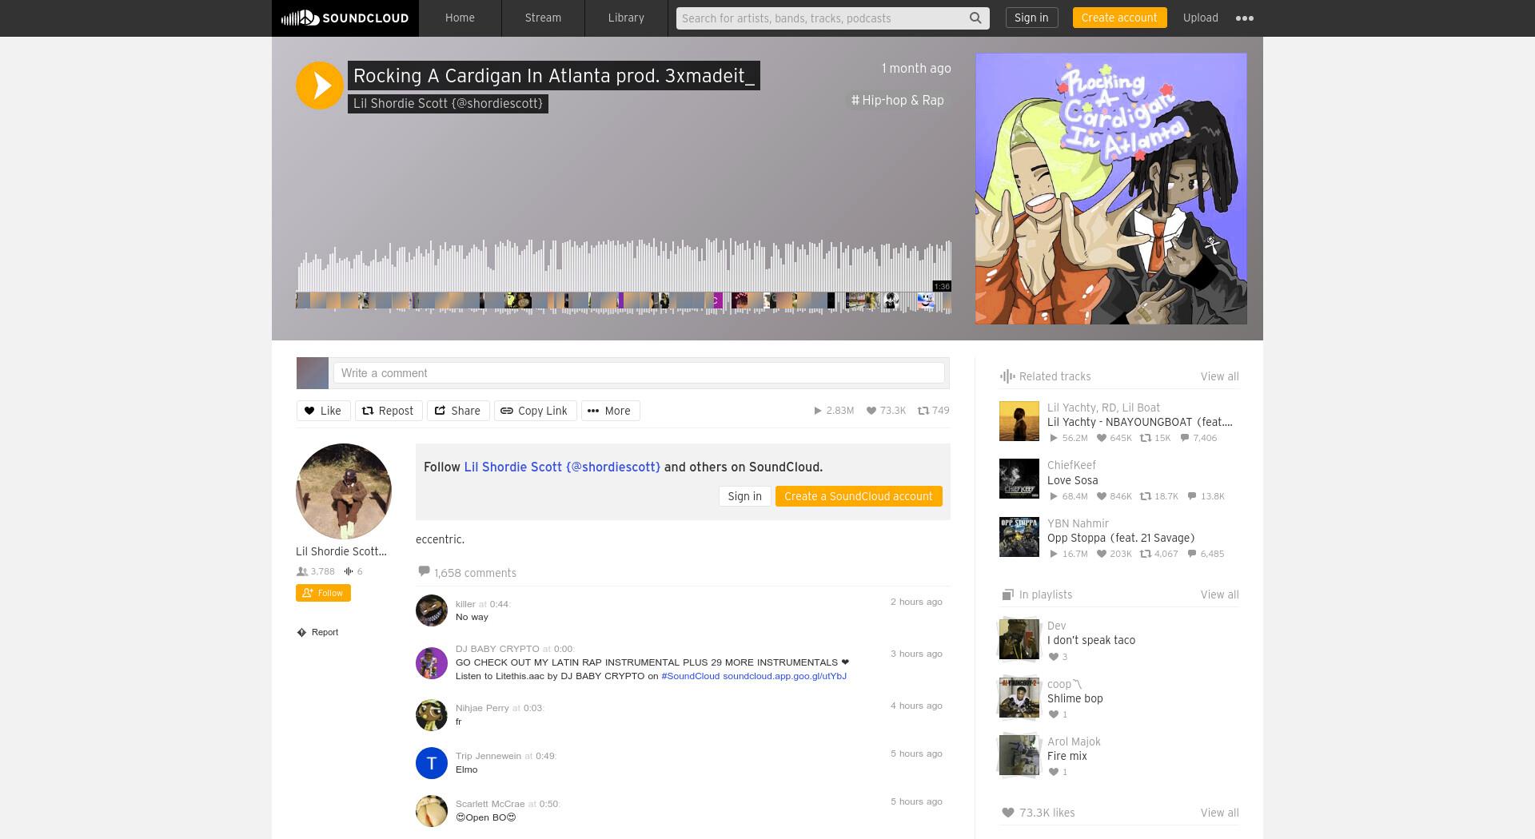
Task: Click the likes count 73.3K stat
Action: coord(886,411)
